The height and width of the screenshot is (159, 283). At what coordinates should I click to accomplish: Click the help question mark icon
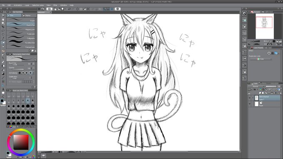pos(117,9)
